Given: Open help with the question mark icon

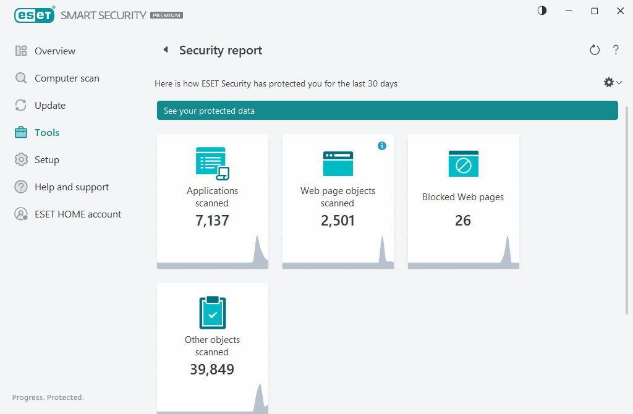Looking at the screenshot, I should click(x=616, y=51).
